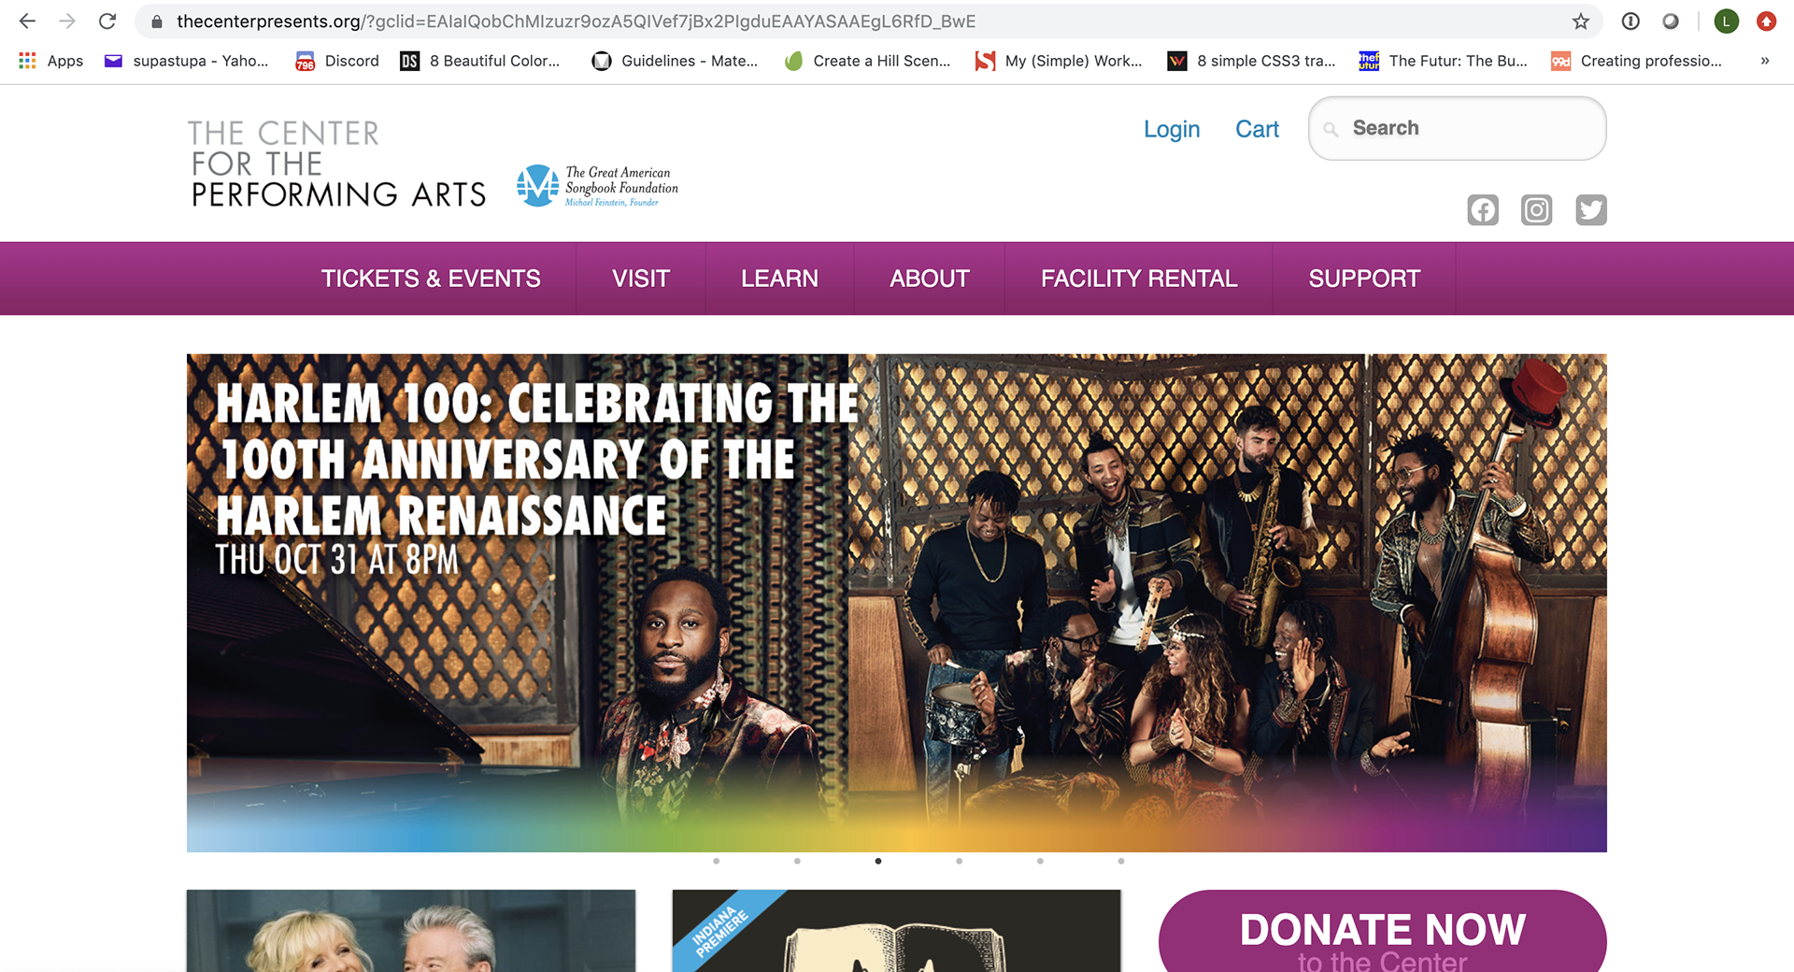Open the Facebook social icon
The image size is (1794, 972).
click(x=1483, y=210)
